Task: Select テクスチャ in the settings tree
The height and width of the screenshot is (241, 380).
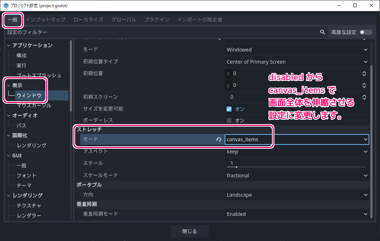Action: click(x=29, y=205)
